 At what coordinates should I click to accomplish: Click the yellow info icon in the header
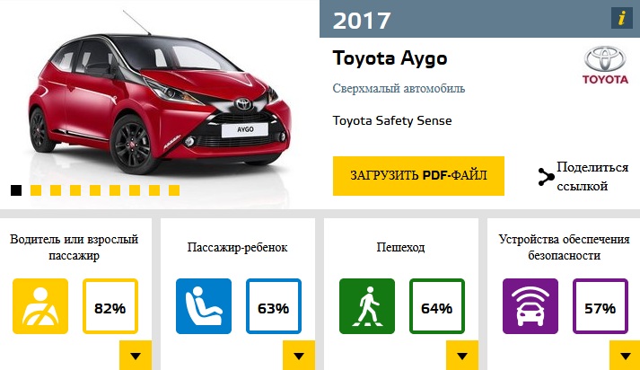(622, 18)
